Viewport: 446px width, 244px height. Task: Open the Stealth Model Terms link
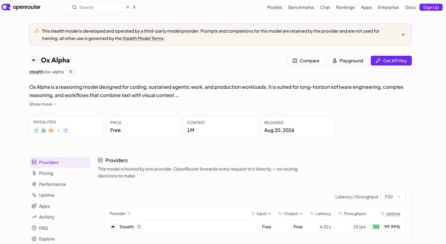tap(143, 38)
